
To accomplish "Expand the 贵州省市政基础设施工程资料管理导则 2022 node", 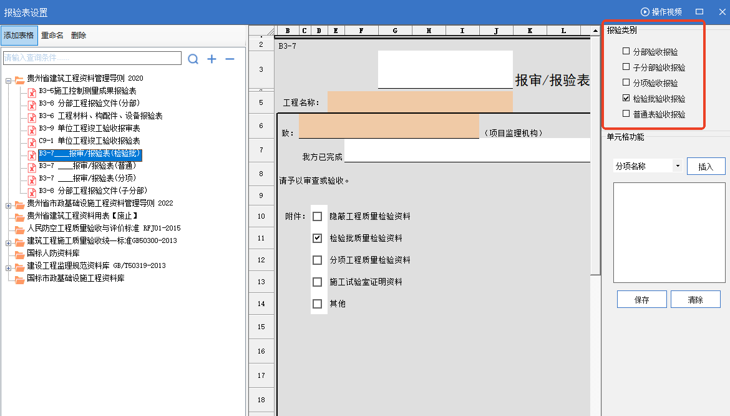I will [9, 204].
